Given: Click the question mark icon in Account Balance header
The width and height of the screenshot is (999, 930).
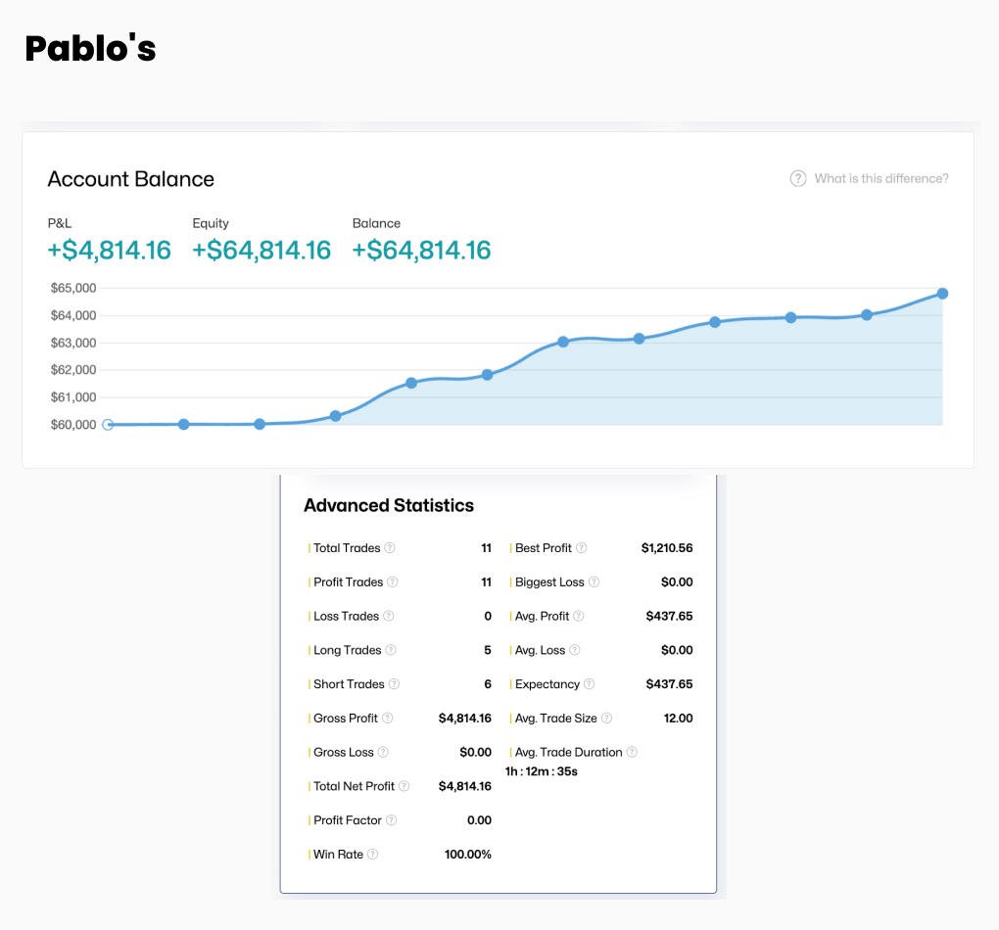Looking at the screenshot, I should tap(798, 179).
